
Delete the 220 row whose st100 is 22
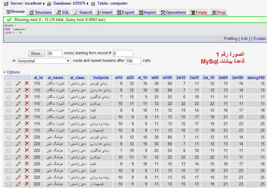coord(27,157)
